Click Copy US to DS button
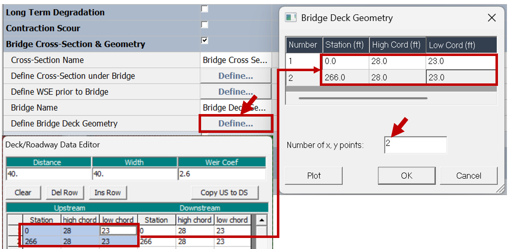This screenshot has width=509, height=249. [224, 193]
